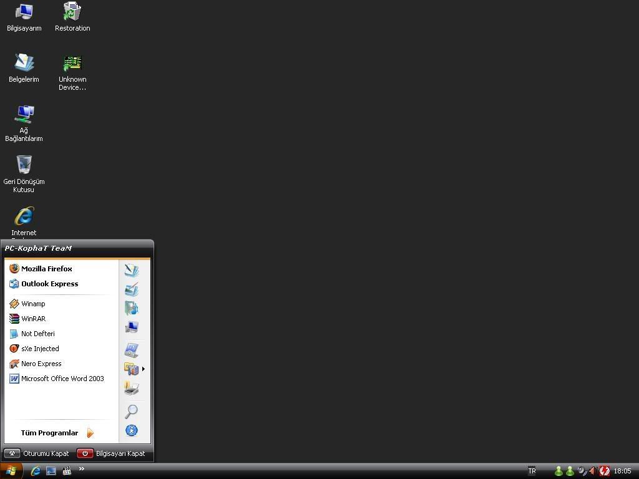Click the Oturumu Kapat log off button
Viewport: 639px width, 479px height.
(37, 453)
